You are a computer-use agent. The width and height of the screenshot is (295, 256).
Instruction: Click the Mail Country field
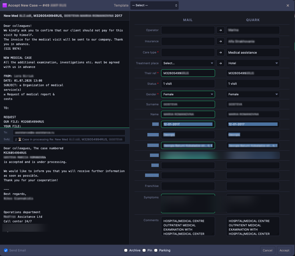(188, 135)
